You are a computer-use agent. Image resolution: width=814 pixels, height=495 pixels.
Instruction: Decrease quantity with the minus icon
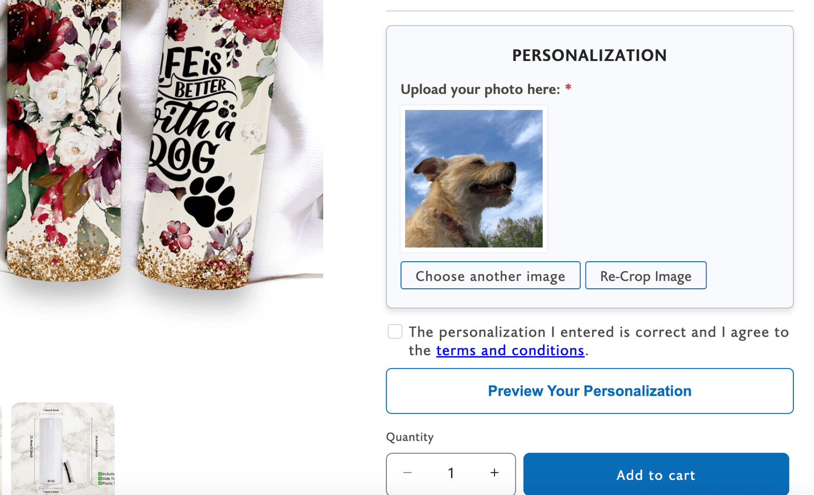408,473
